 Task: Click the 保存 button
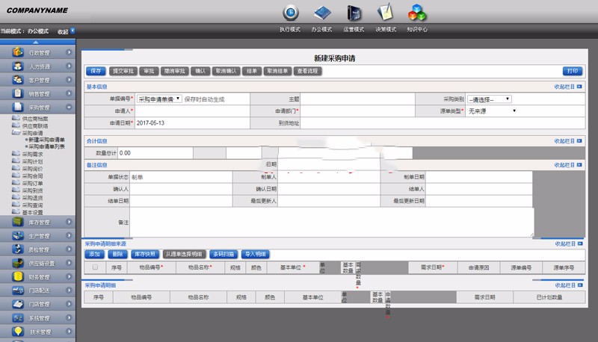tap(96, 71)
